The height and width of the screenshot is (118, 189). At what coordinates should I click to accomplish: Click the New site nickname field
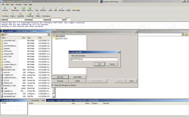click(x=94, y=59)
